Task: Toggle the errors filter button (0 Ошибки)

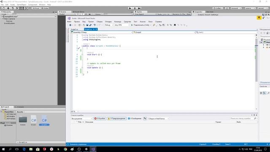Action: click(x=100, y=119)
